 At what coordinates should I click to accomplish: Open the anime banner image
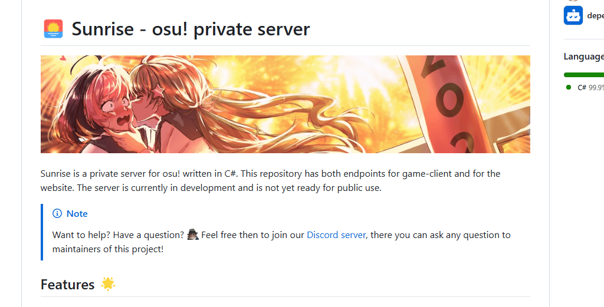point(285,104)
